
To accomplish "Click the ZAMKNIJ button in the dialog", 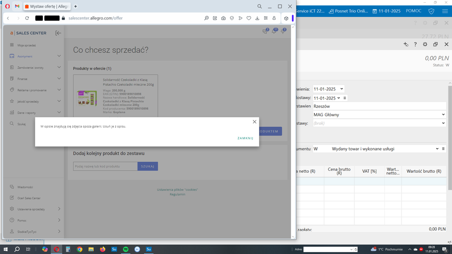I will pyautogui.click(x=245, y=138).
